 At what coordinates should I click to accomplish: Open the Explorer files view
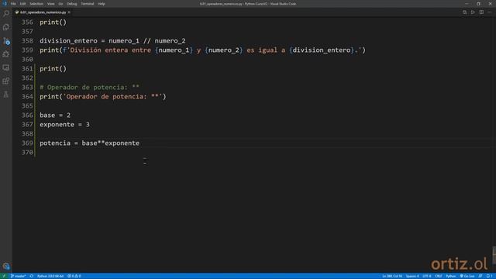click(5, 27)
